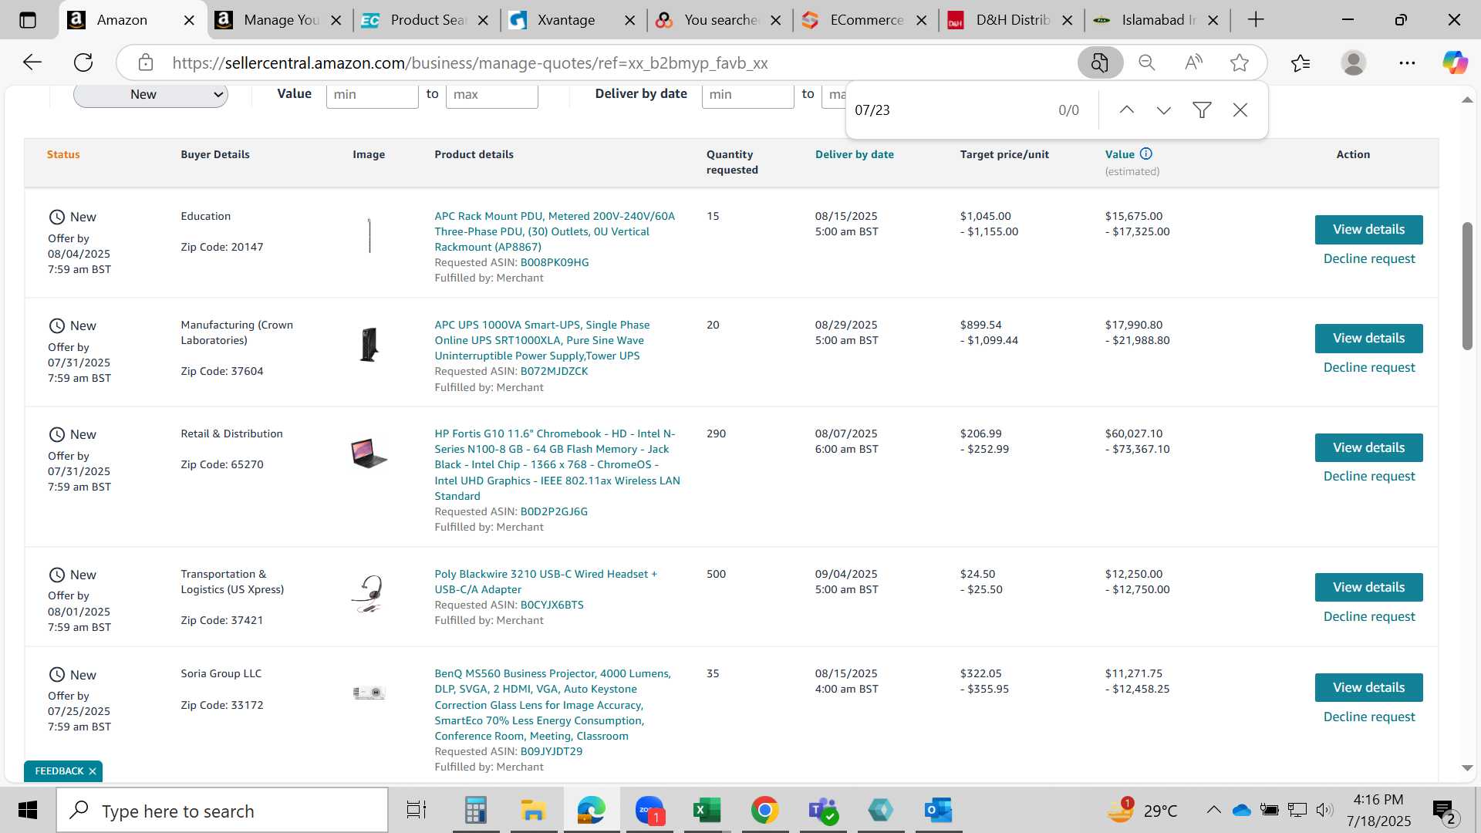This screenshot has width=1481, height=833.
Task: Close the FEEDBACK widget
Action: [93, 771]
